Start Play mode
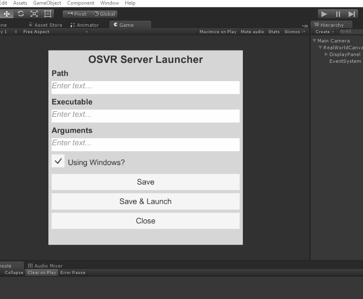This screenshot has height=299, width=363. (x=324, y=14)
